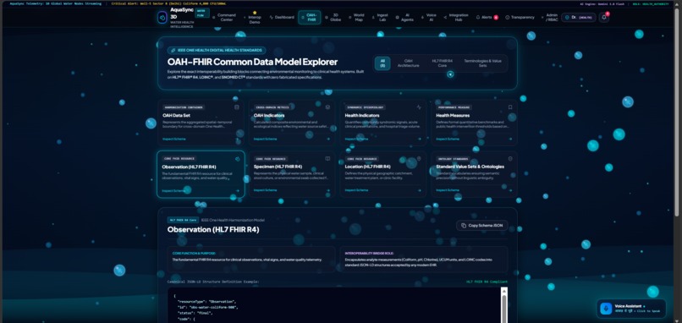This screenshot has width=682, height=323.
Task: Click the Health Measures card bookmark icon
Action: pyautogui.click(x=510, y=107)
